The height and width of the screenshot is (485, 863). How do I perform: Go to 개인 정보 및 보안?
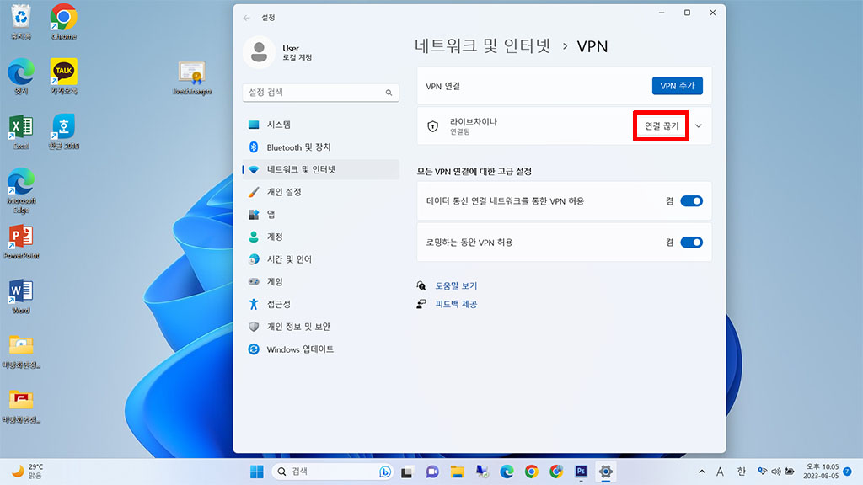(x=321, y=327)
